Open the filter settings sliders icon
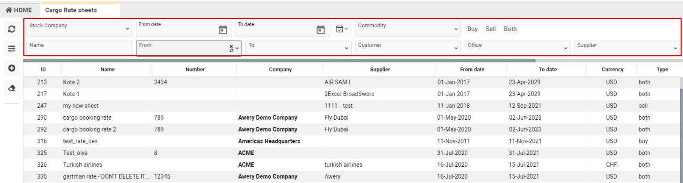This screenshot has width=683, height=183. 11,48
